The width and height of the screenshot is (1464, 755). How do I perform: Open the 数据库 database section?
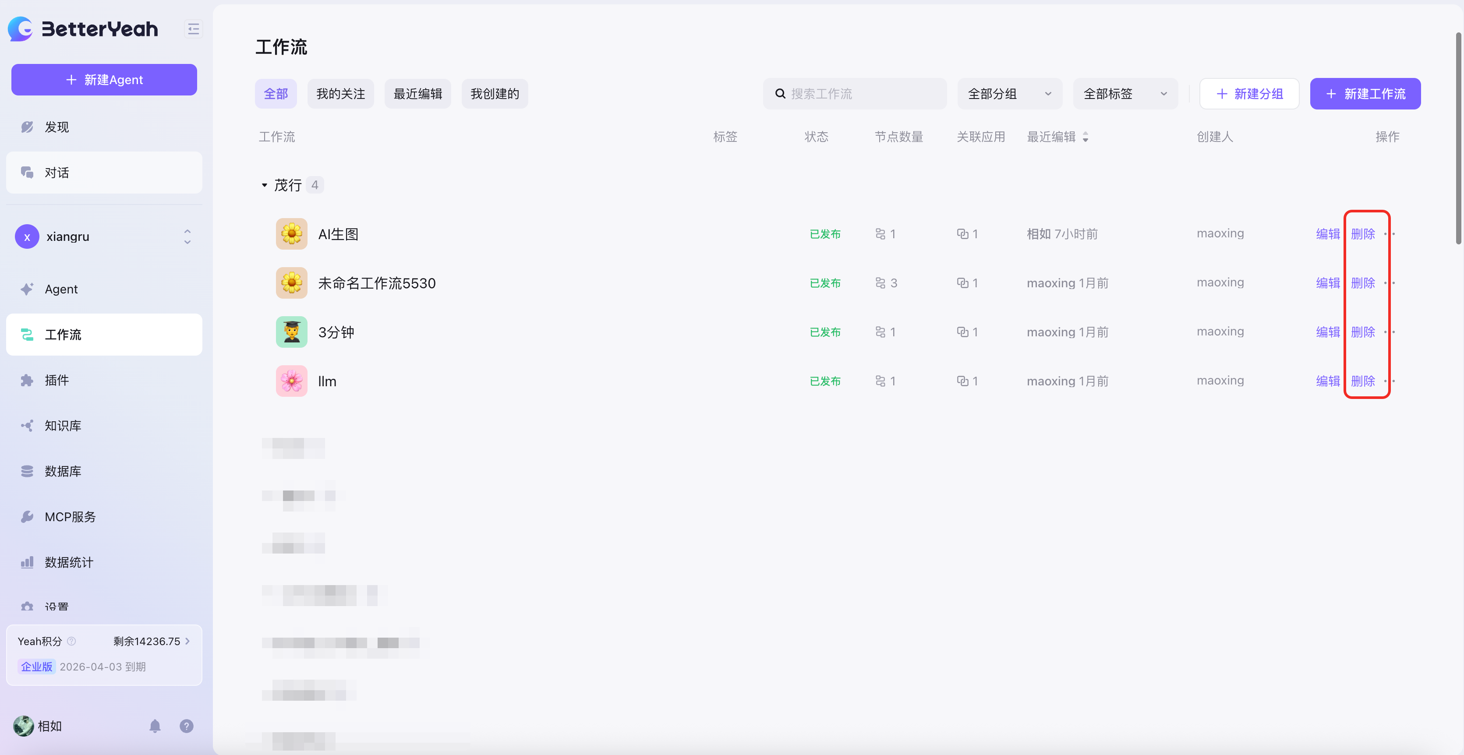coord(63,471)
